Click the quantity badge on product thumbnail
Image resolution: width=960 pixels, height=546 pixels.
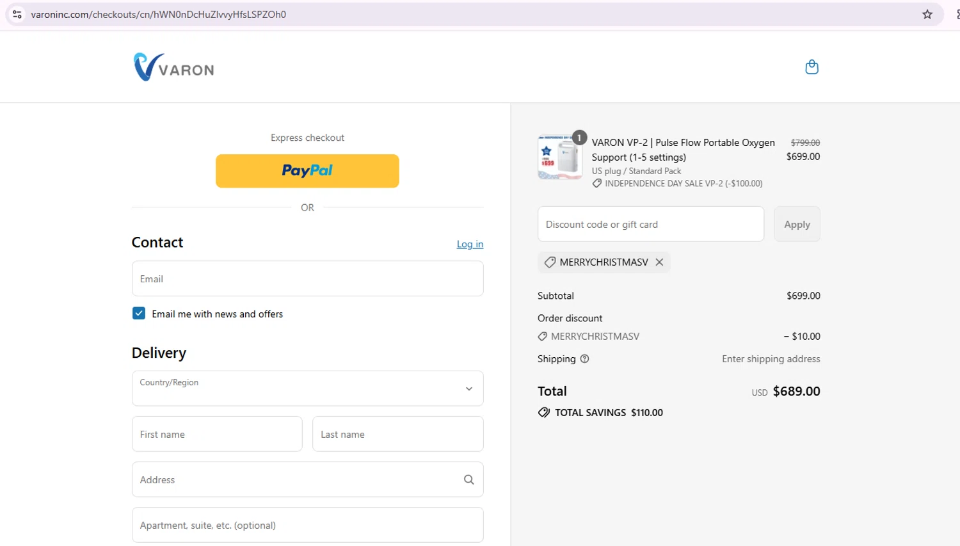(x=579, y=138)
